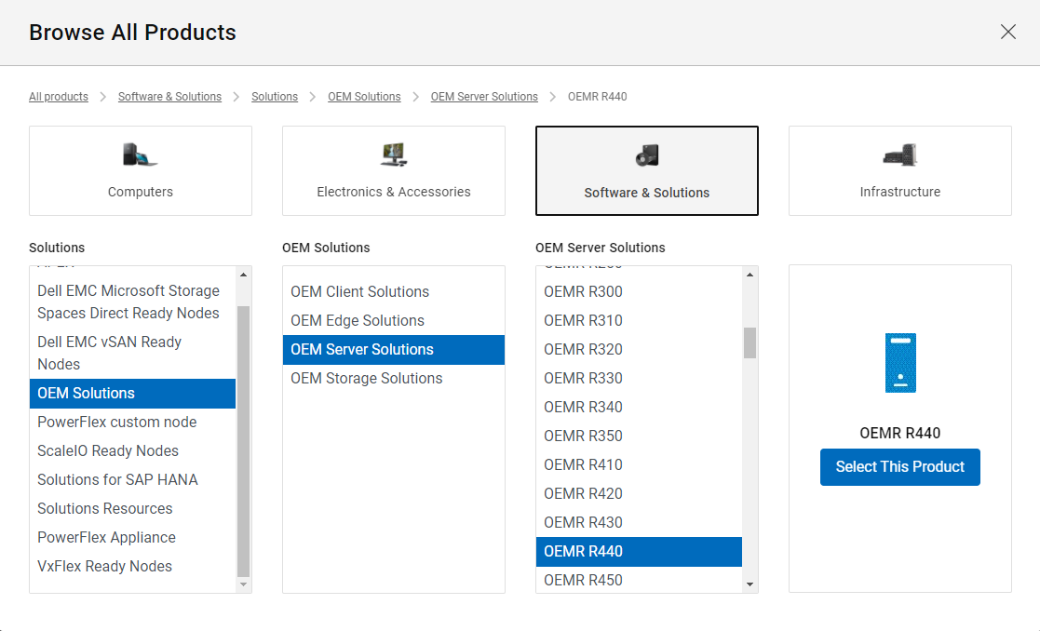The height and width of the screenshot is (631, 1040).
Task: Select Solutions for SAP HANA entry
Action: click(132, 480)
